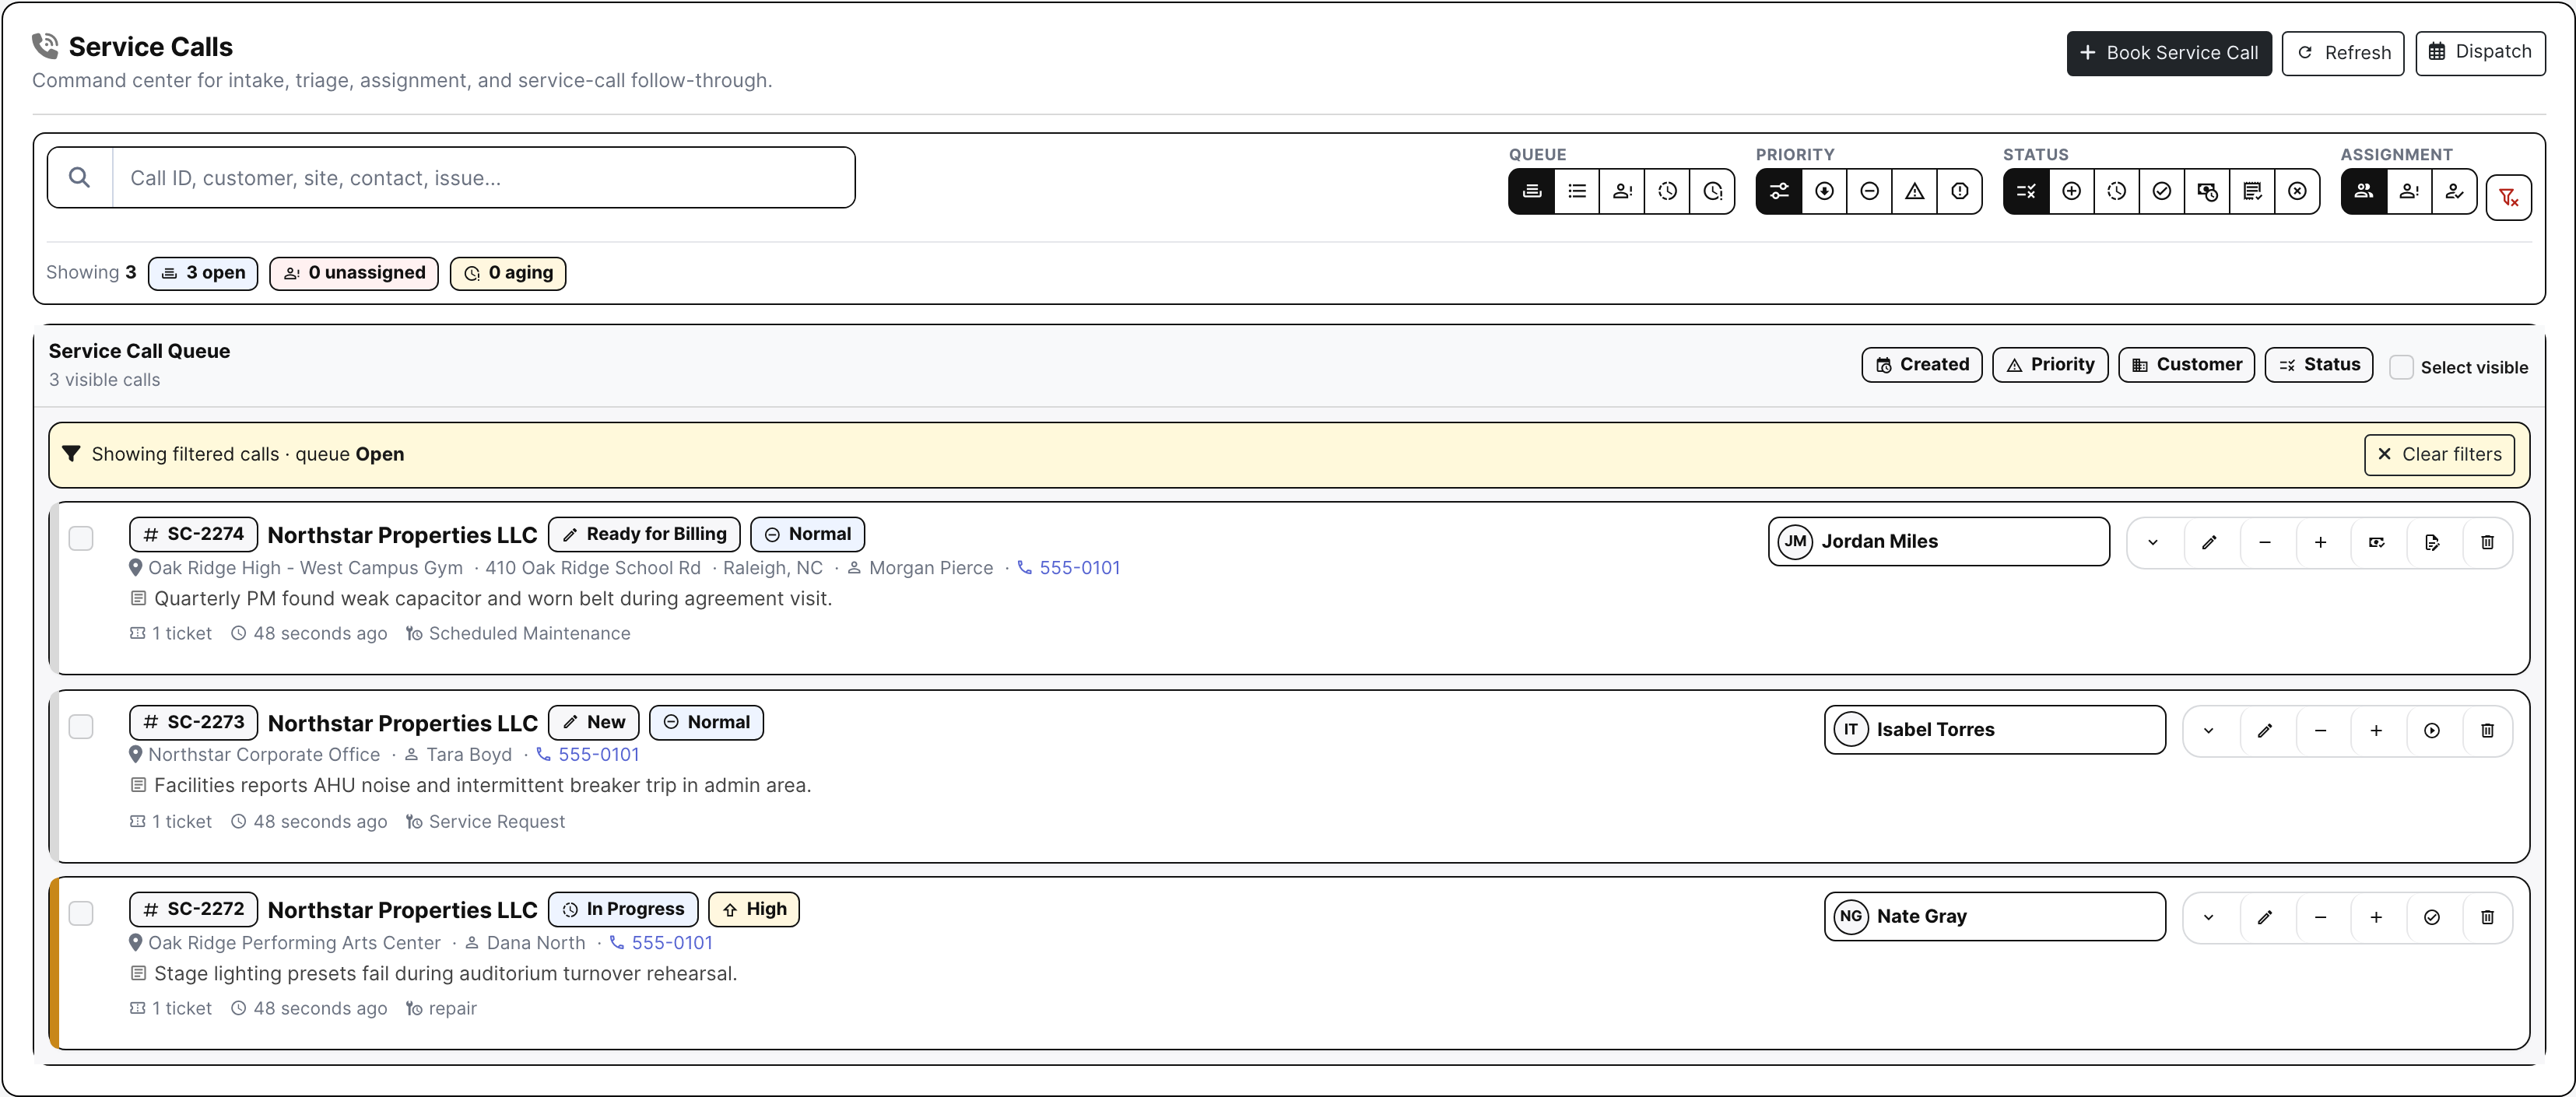Tick the checkbox for call SC-2274

coord(81,538)
